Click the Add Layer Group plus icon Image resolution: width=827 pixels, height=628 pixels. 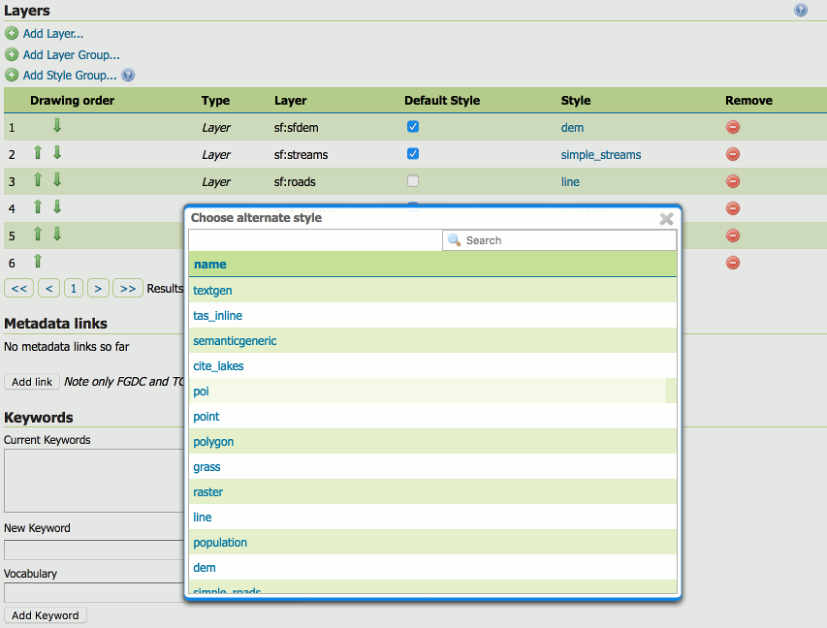12,55
